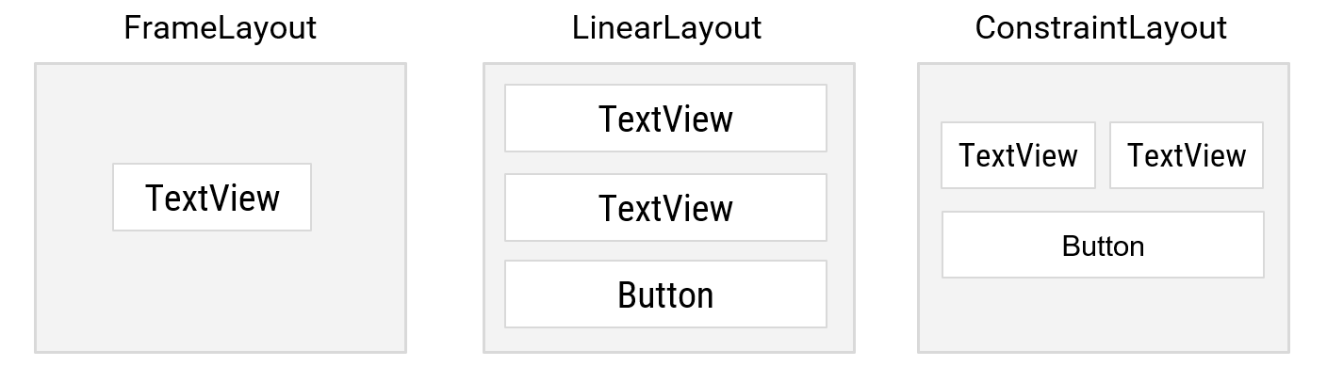Select the second TextView in LinearLayout
Screen dimensions: 1327x382
tap(665, 207)
